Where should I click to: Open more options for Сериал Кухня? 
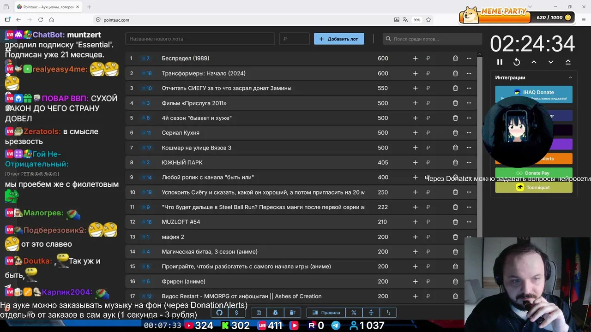click(469, 133)
